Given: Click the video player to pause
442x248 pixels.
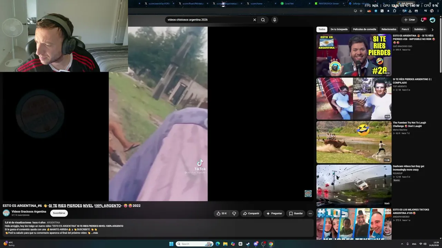Looking at the screenshot, I should (x=158, y=114).
